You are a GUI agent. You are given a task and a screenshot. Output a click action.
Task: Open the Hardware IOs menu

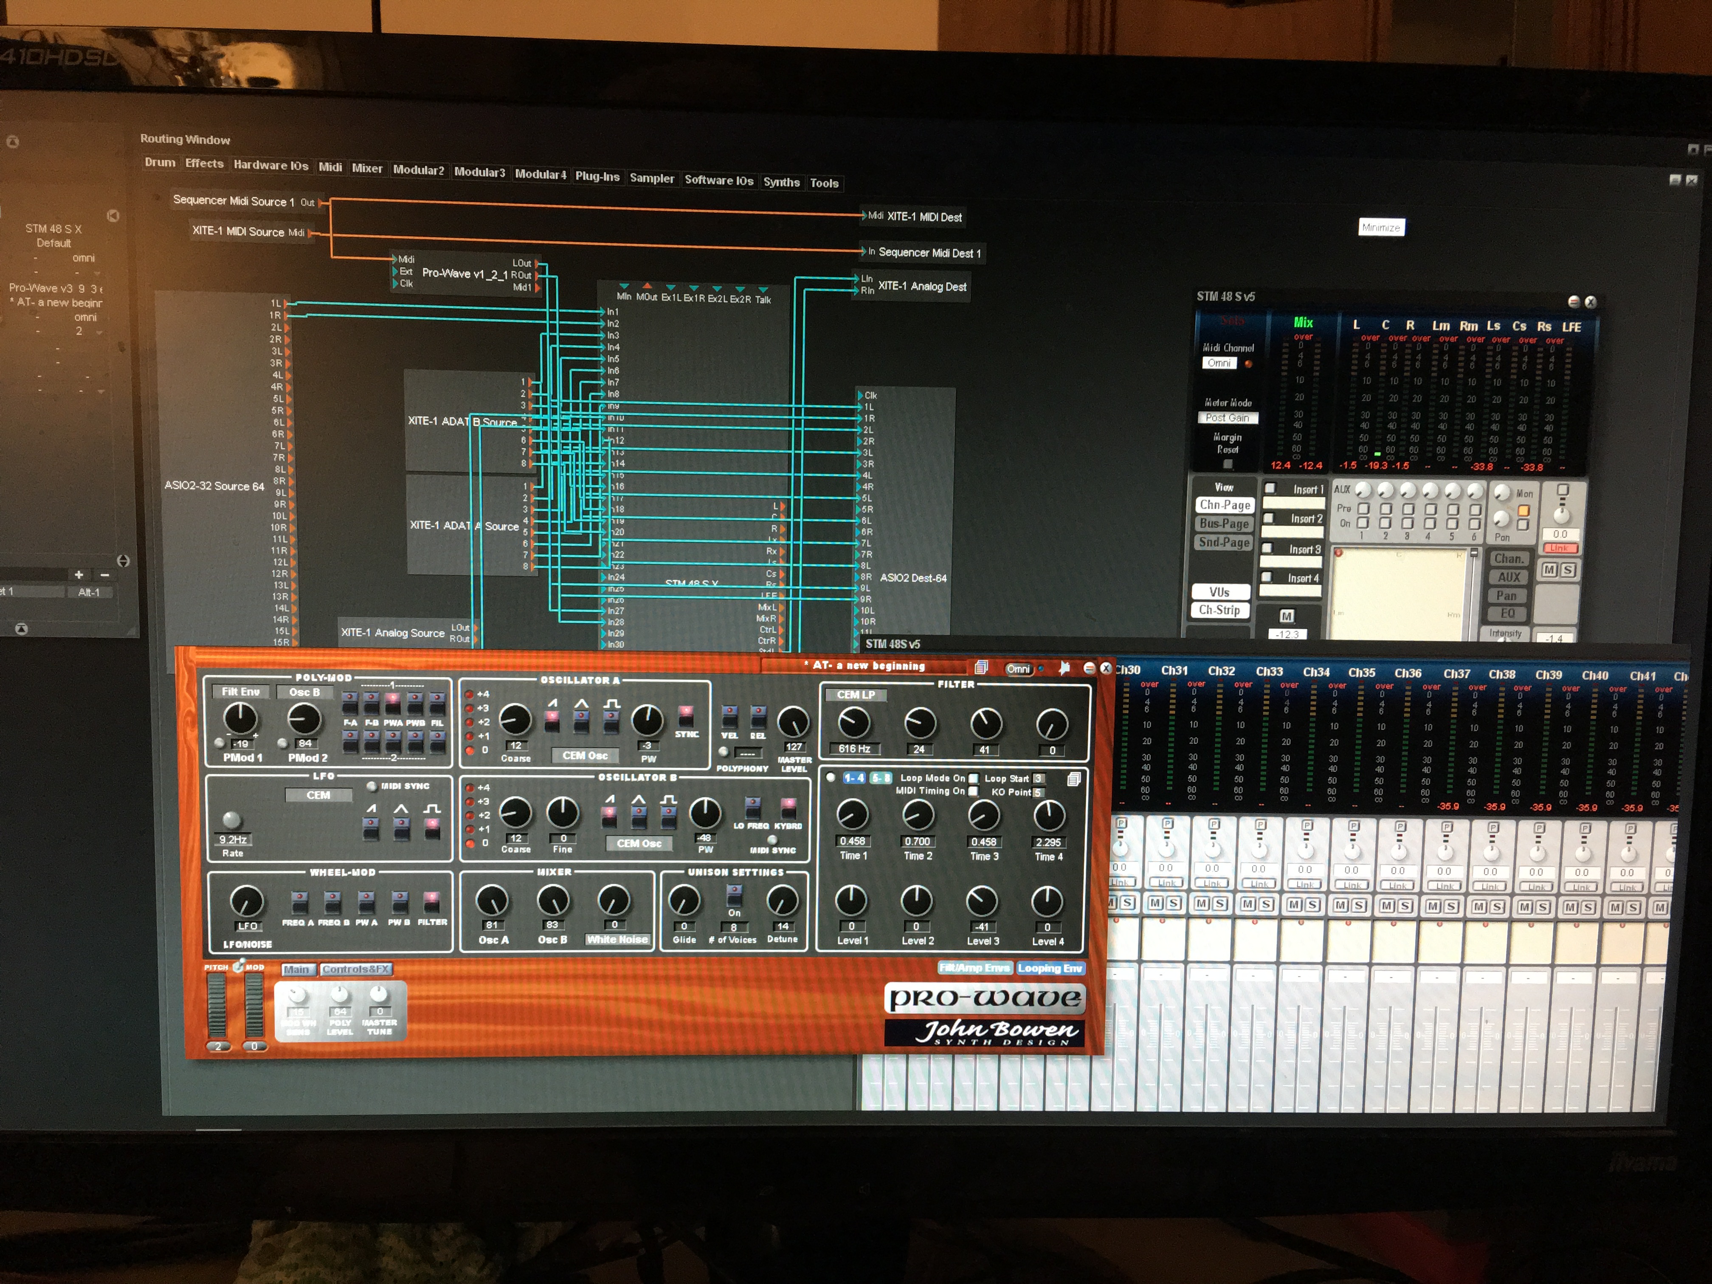271,166
